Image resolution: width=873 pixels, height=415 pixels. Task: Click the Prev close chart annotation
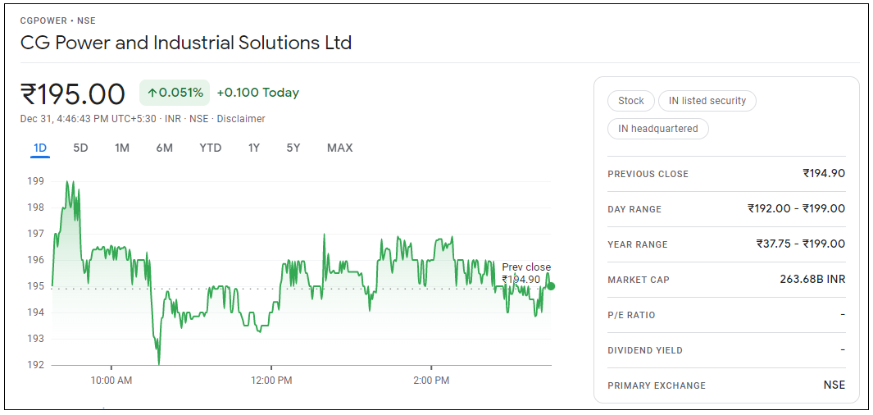pyautogui.click(x=526, y=273)
